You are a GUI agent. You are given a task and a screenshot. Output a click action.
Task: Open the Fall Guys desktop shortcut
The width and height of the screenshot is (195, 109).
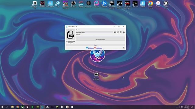(x=96, y=4)
